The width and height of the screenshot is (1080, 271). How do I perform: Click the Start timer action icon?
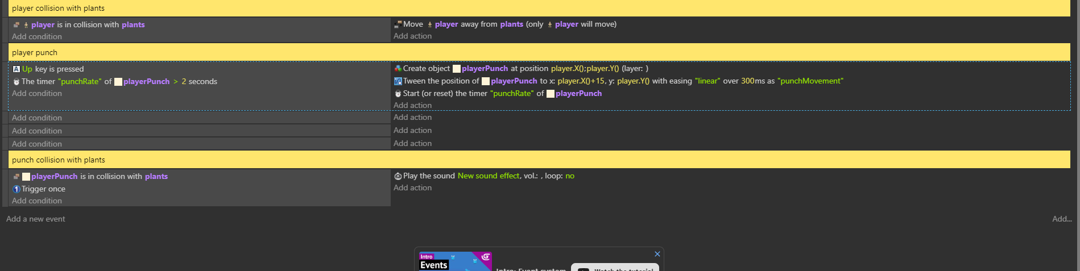pos(398,94)
